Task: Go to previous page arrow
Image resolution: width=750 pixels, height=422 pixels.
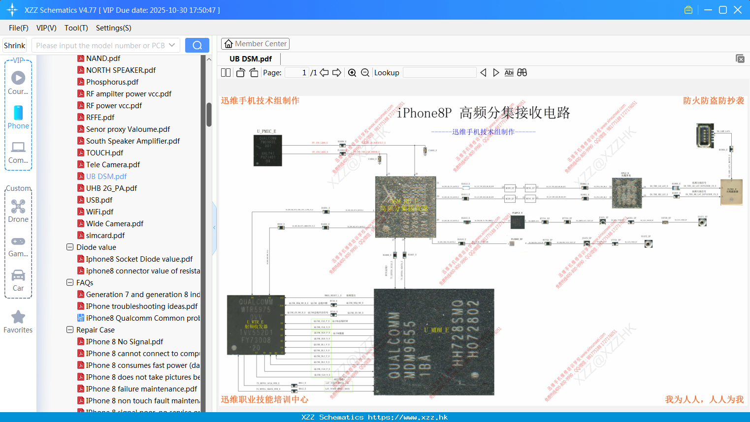Action: pyautogui.click(x=324, y=73)
